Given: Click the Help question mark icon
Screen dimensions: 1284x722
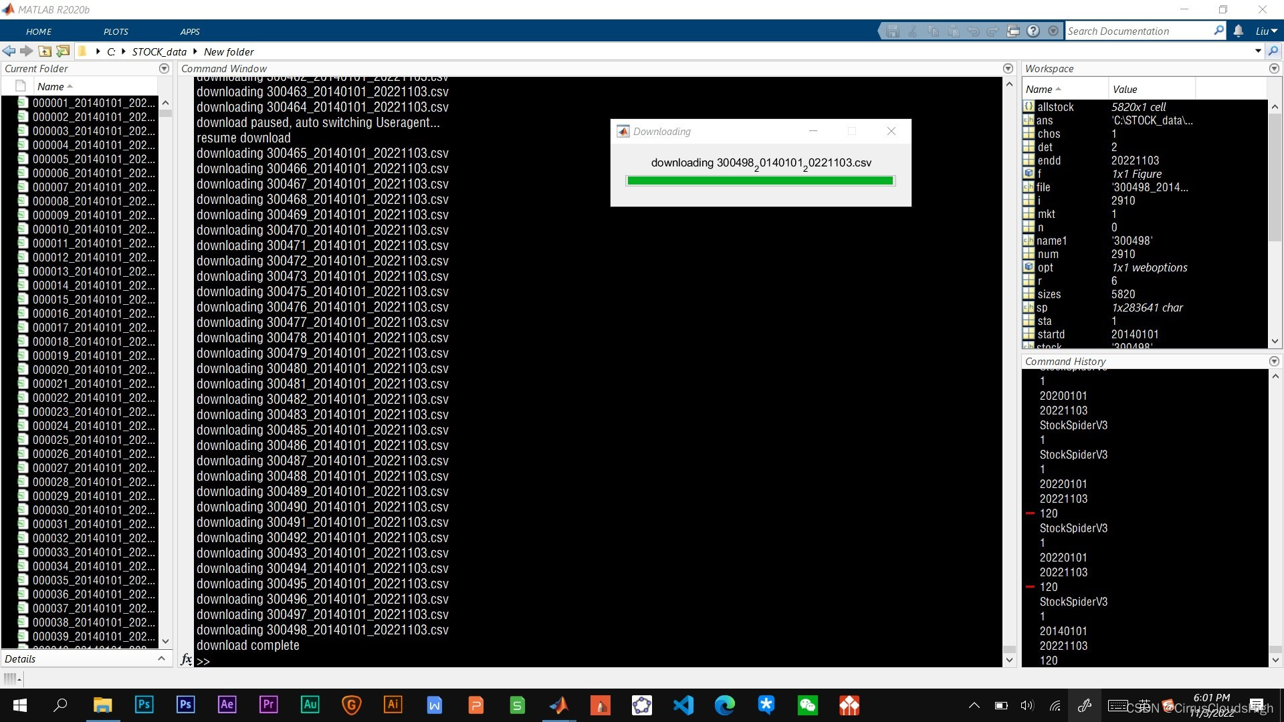Looking at the screenshot, I should 1033,31.
